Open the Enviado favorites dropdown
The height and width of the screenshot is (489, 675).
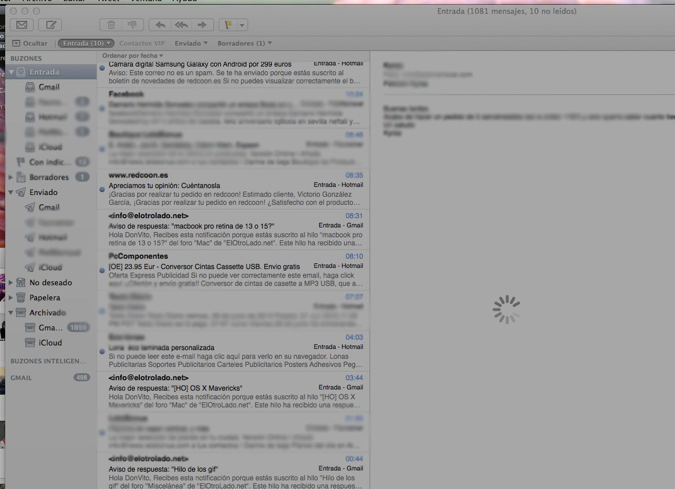[191, 43]
